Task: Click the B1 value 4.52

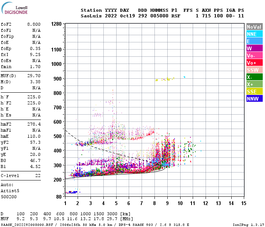Action: tap(35, 166)
